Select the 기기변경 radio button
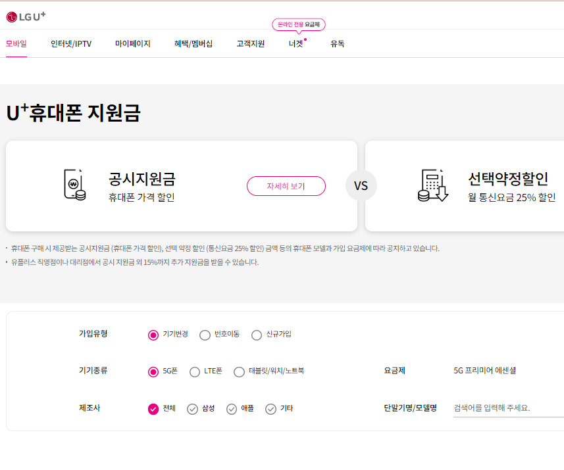This screenshot has height=470, width=564. pos(153,335)
